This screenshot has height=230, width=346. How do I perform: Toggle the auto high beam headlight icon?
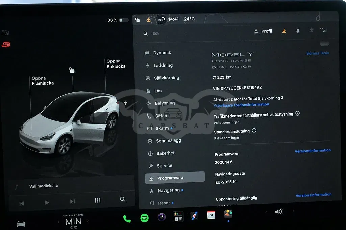click(x=5, y=33)
